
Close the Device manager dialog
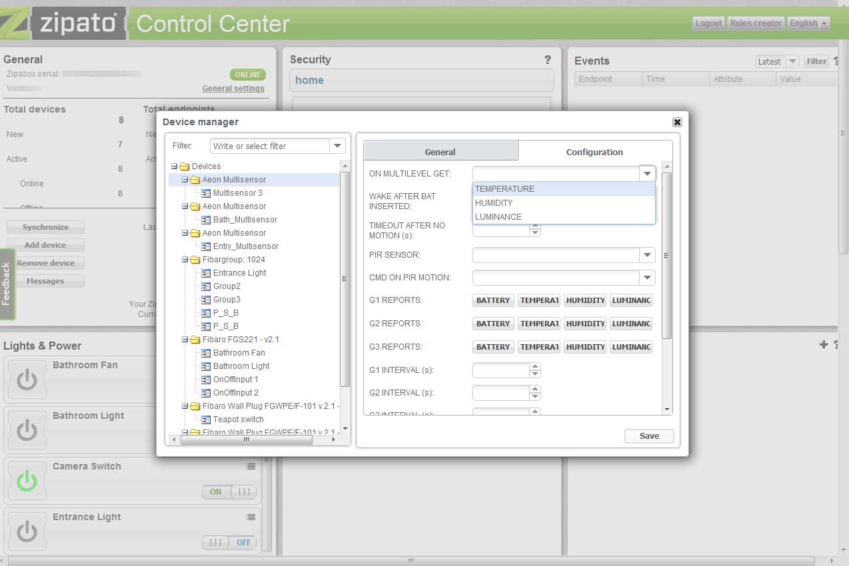pyautogui.click(x=677, y=122)
